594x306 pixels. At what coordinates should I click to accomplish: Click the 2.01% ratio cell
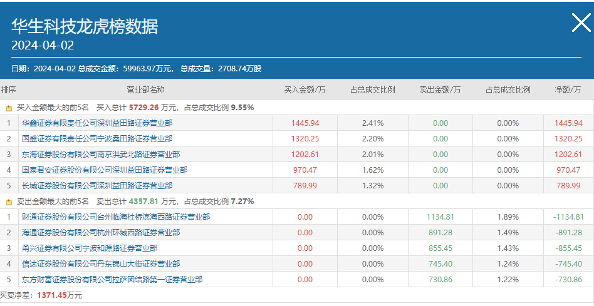coord(373,155)
